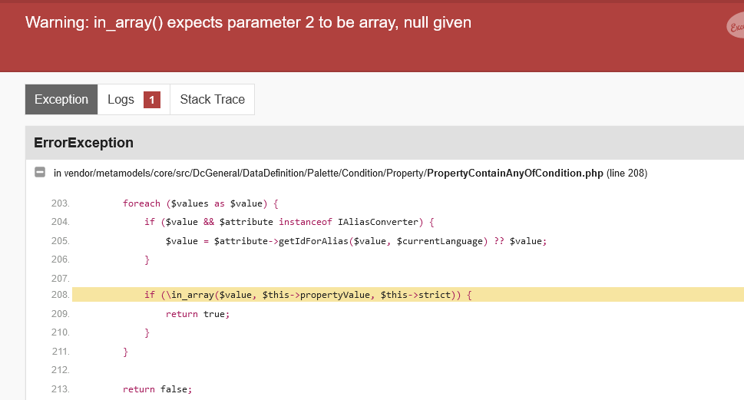Click line number 208 in the gutter
The height and width of the screenshot is (400, 744).
pos(60,295)
